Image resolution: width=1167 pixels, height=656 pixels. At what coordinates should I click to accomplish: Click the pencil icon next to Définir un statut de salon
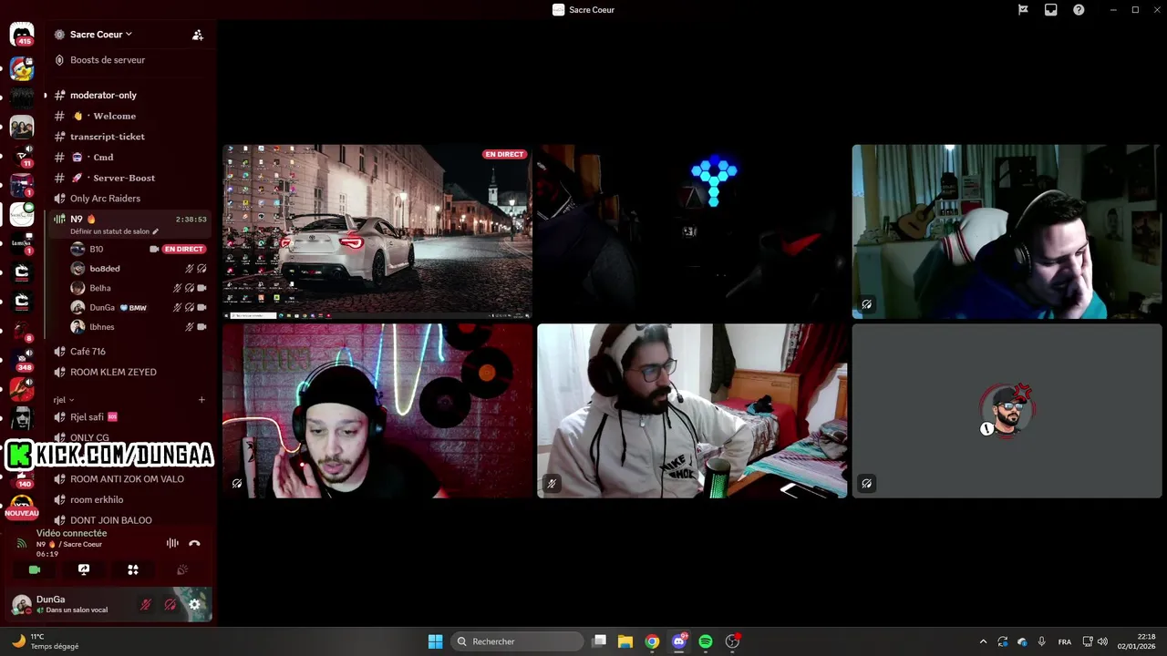click(155, 231)
